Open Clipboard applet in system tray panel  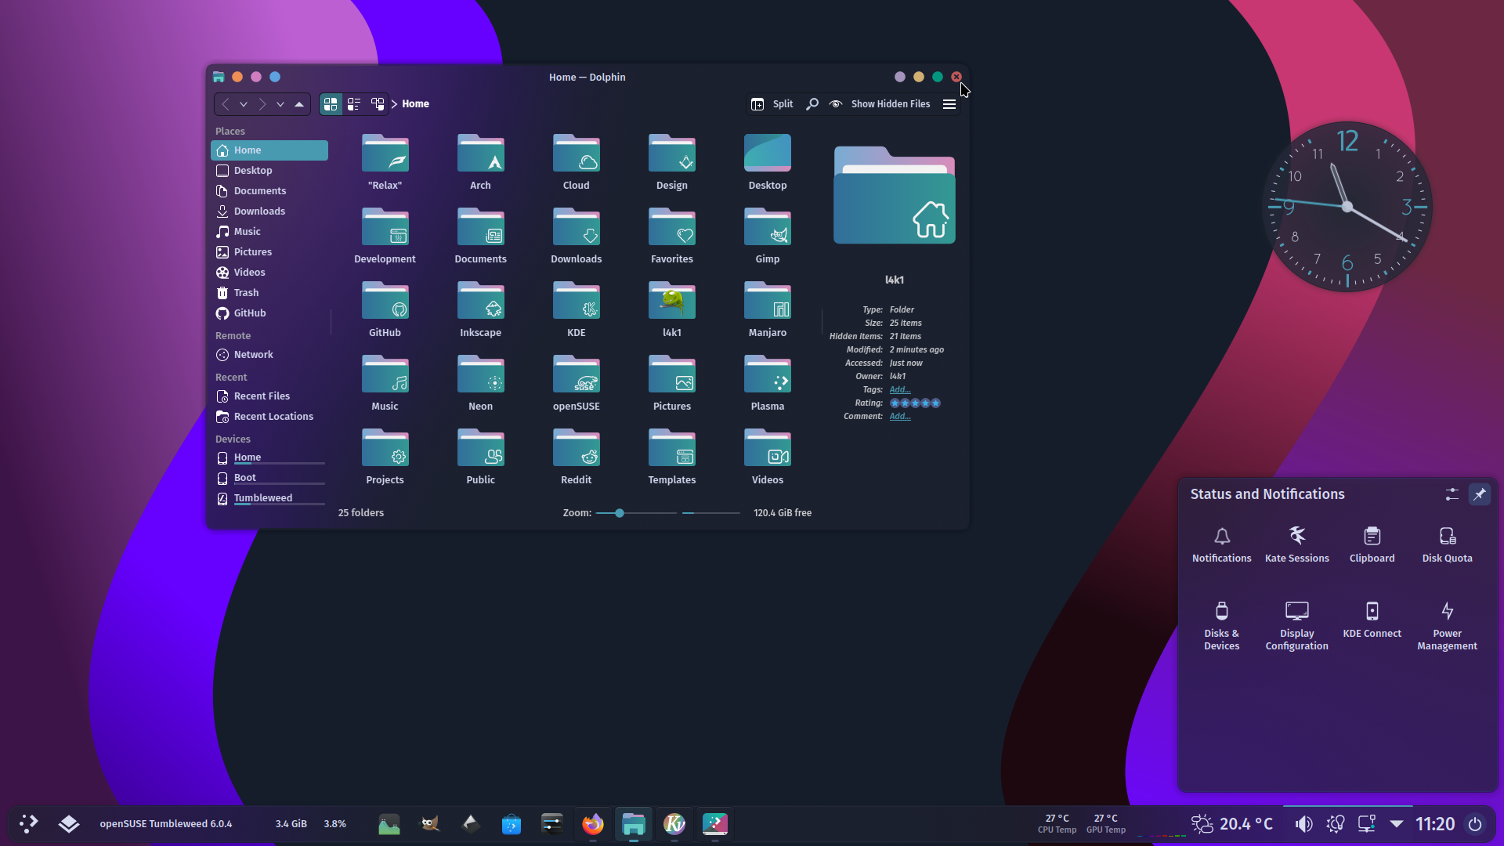1372,545
